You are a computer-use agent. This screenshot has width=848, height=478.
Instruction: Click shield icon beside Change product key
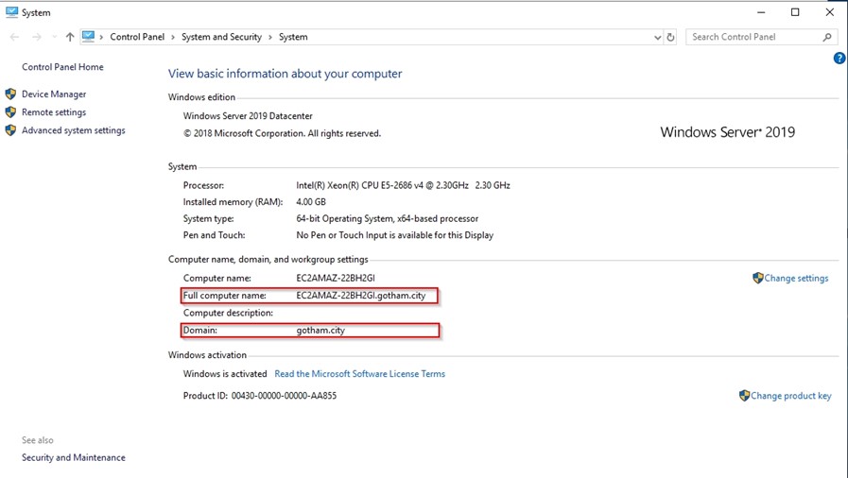[x=744, y=396]
